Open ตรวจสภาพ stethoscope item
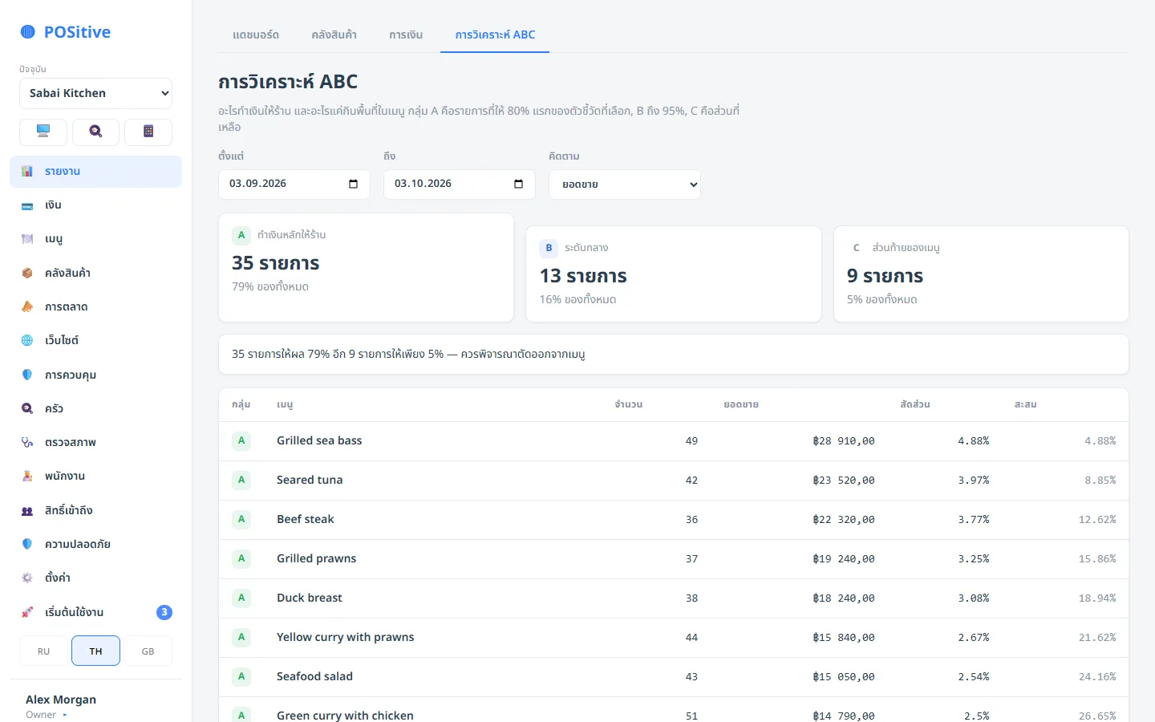Image resolution: width=1155 pixels, height=722 pixels. (95, 443)
